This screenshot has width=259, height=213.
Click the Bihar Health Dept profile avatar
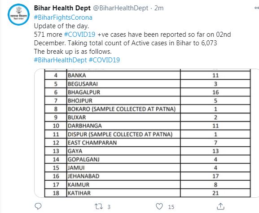(18, 14)
